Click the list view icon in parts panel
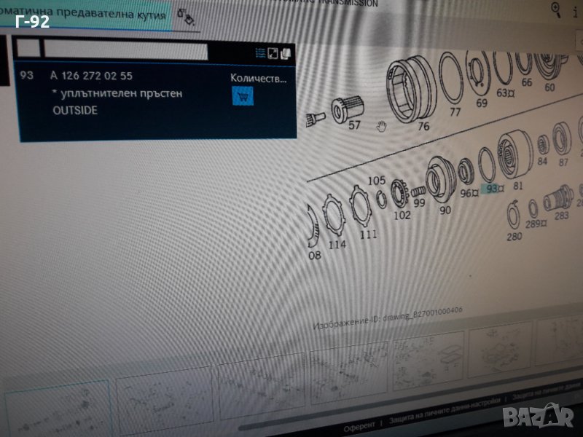The height and width of the screenshot is (437, 583). 260,53
